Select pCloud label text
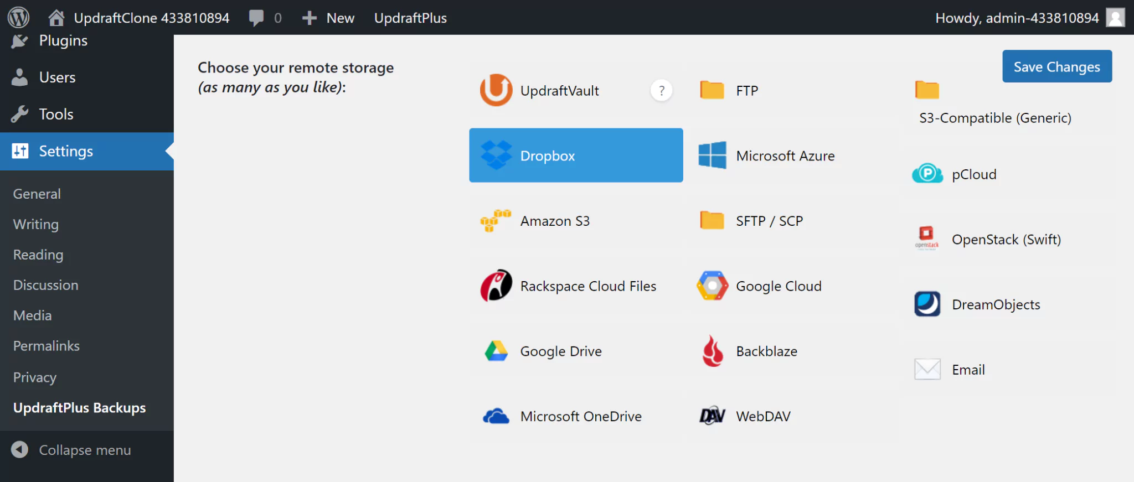The height and width of the screenshot is (482, 1134). click(x=974, y=174)
